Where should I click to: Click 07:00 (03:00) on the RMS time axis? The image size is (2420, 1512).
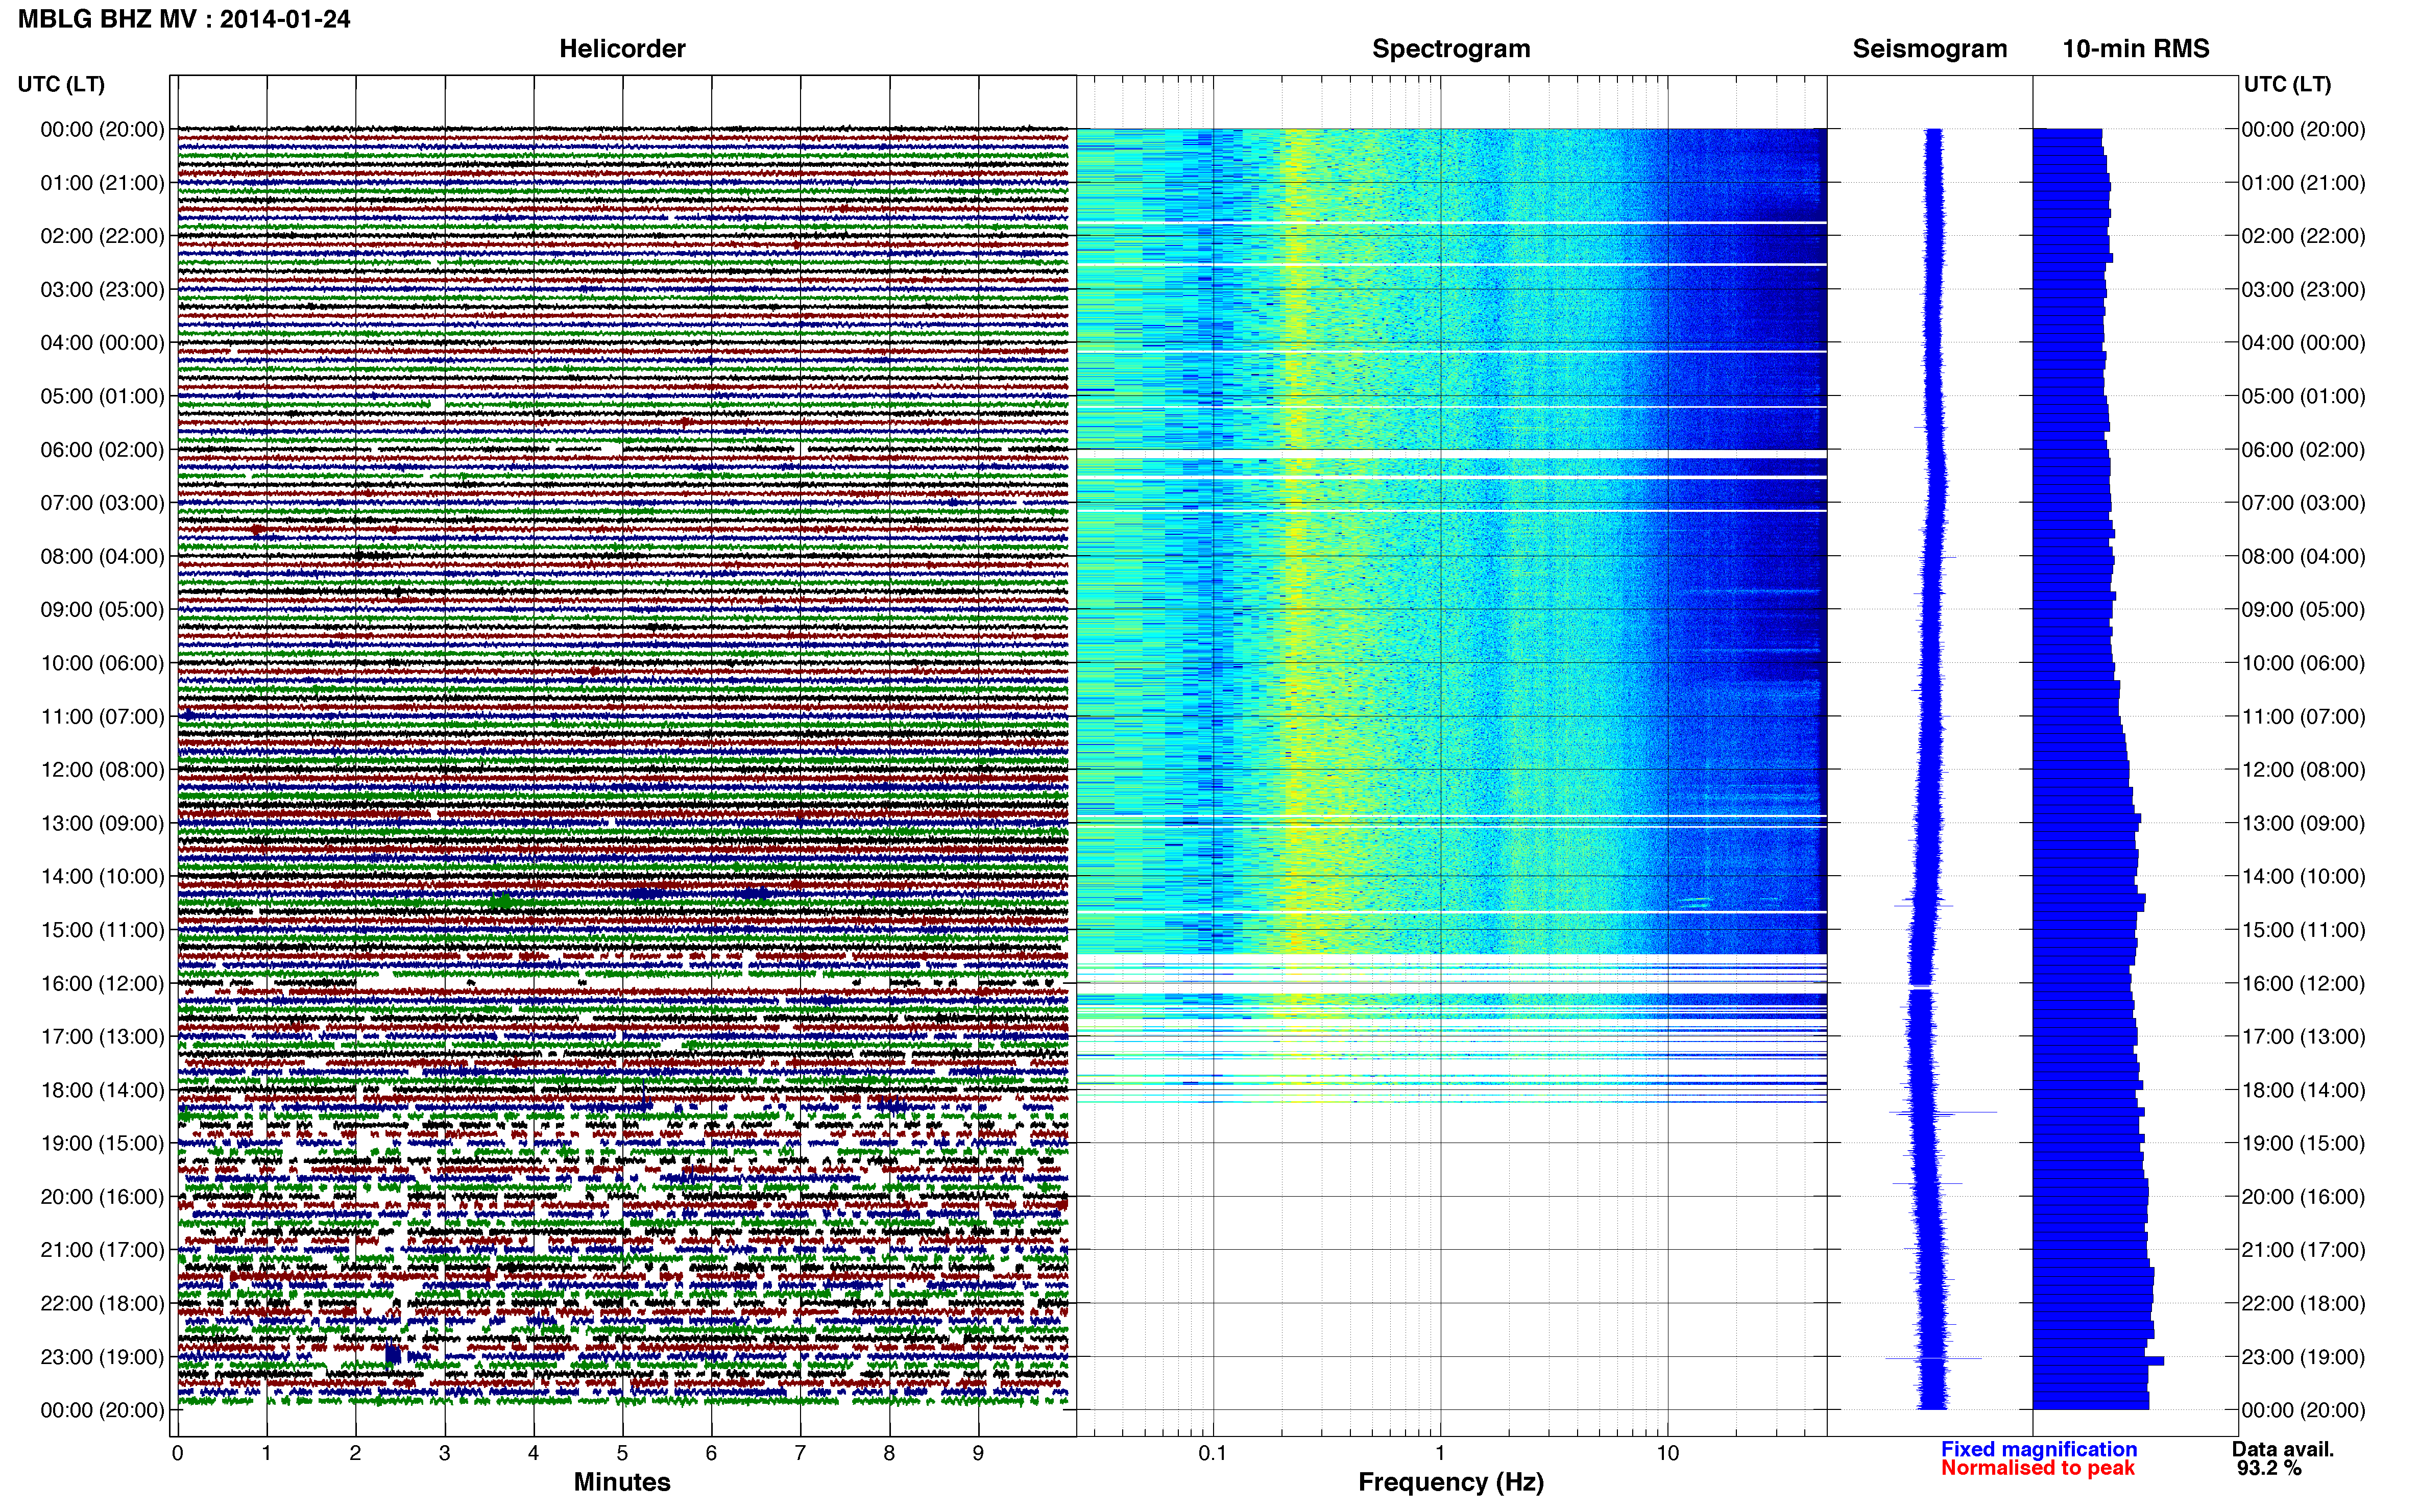click(x=2303, y=503)
